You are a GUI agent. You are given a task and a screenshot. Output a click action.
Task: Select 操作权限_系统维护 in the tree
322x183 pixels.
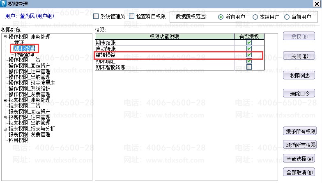(30, 88)
